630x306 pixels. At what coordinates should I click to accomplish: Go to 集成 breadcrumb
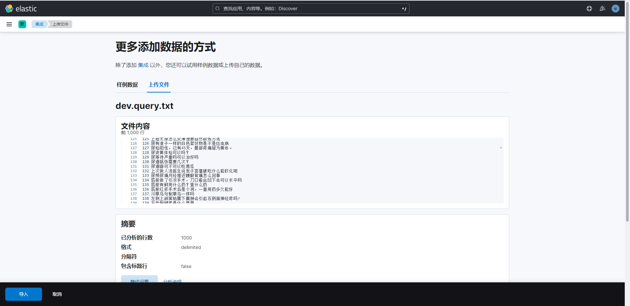point(39,24)
